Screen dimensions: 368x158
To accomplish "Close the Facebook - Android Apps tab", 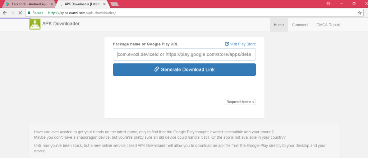I will [52, 4].
